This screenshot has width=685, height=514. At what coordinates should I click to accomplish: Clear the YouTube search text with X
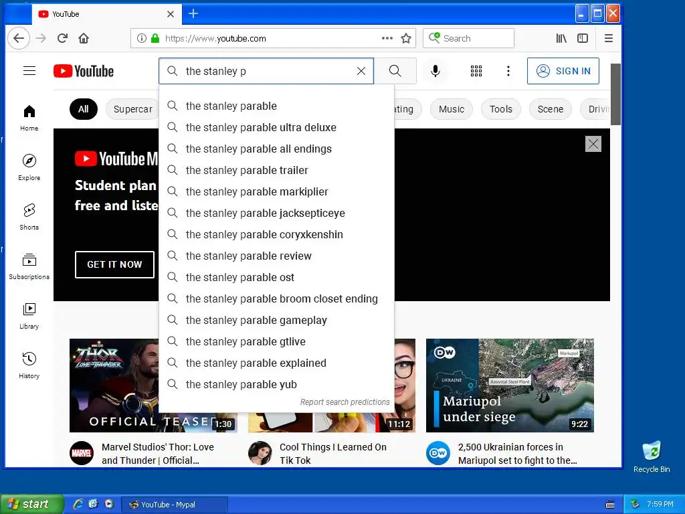pyautogui.click(x=361, y=71)
